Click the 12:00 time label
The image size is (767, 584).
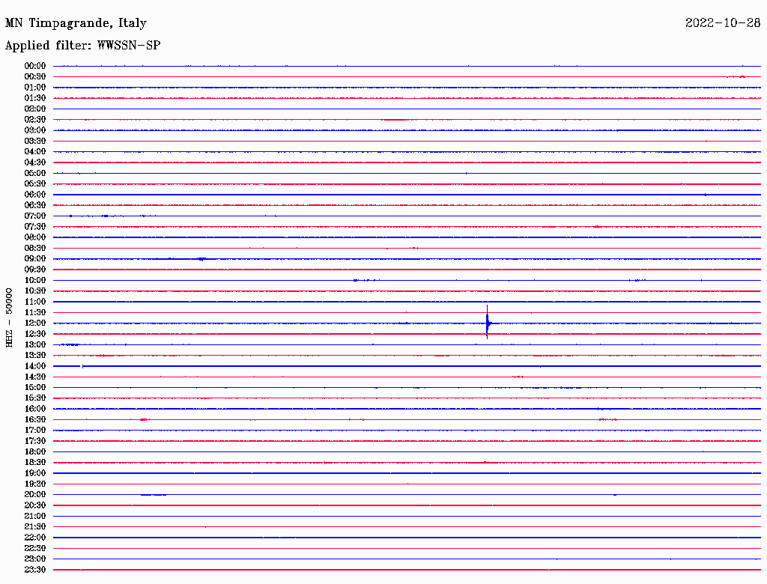[x=35, y=323]
